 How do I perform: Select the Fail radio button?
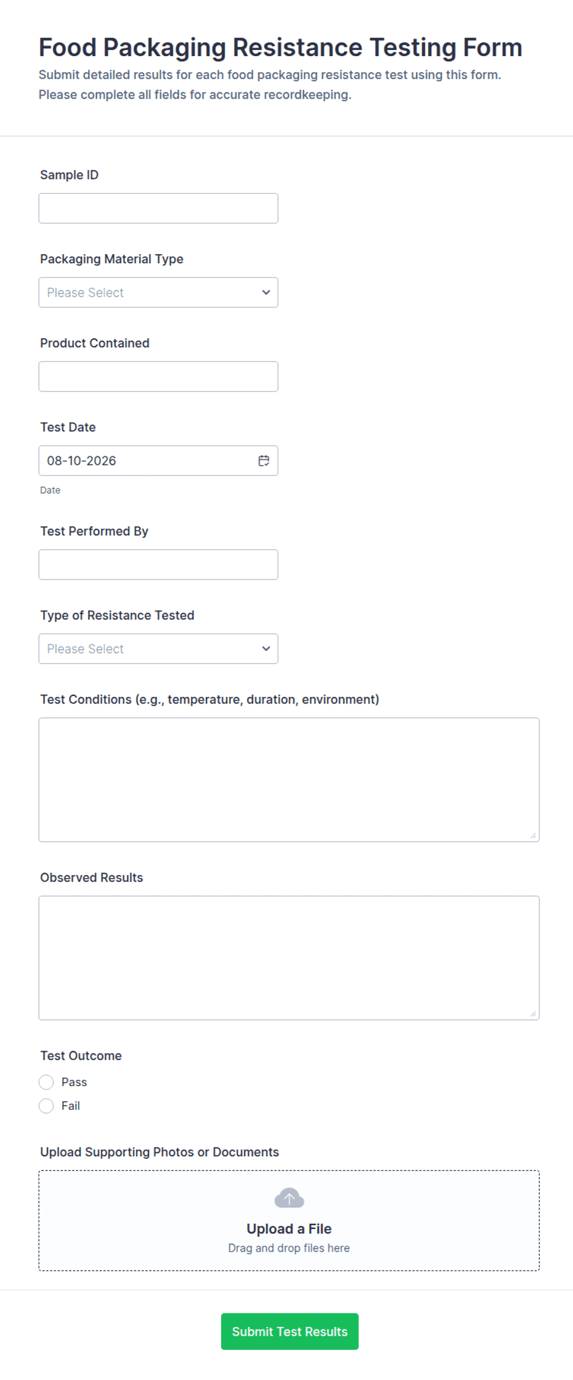pos(46,1106)
